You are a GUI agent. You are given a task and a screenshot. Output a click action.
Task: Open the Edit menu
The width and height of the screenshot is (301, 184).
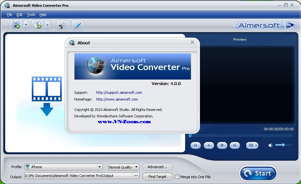[x=19, y=15]
